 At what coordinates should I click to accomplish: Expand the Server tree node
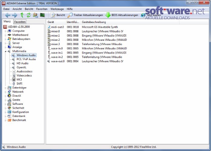[5, 43]
